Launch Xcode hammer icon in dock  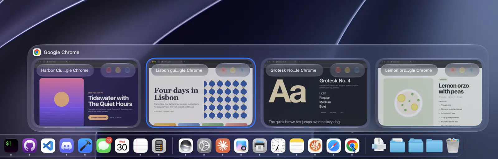[85, 146]
